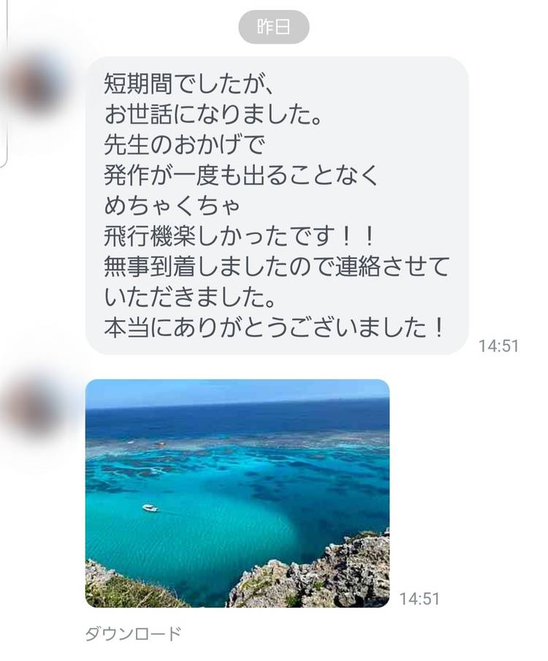This screenshot has height=661, width=548.
Task: Click the line 本当にありがとうございました！
Action: tap(274, 328)
